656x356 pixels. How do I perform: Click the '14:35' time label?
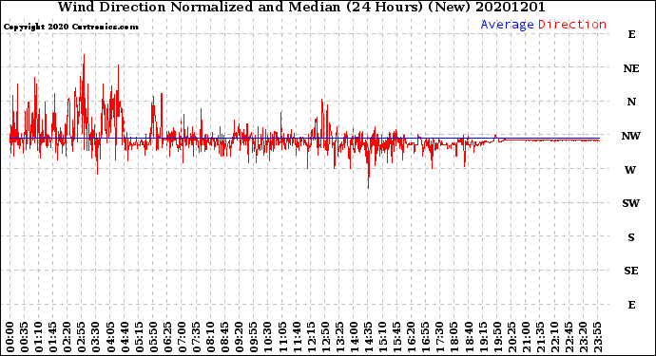pyautogui.click(x=368, y=337)
